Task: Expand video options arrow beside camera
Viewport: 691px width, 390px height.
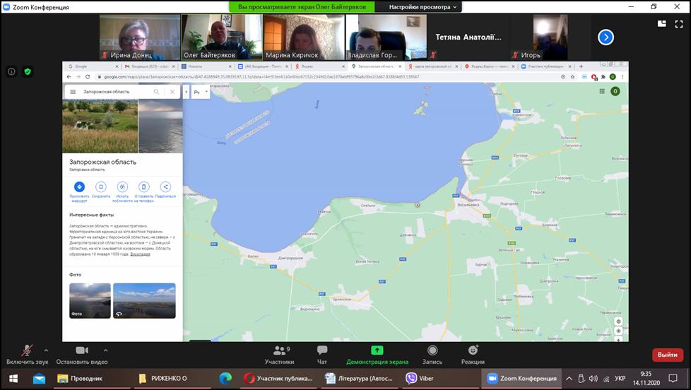Action: coord(105,350)
